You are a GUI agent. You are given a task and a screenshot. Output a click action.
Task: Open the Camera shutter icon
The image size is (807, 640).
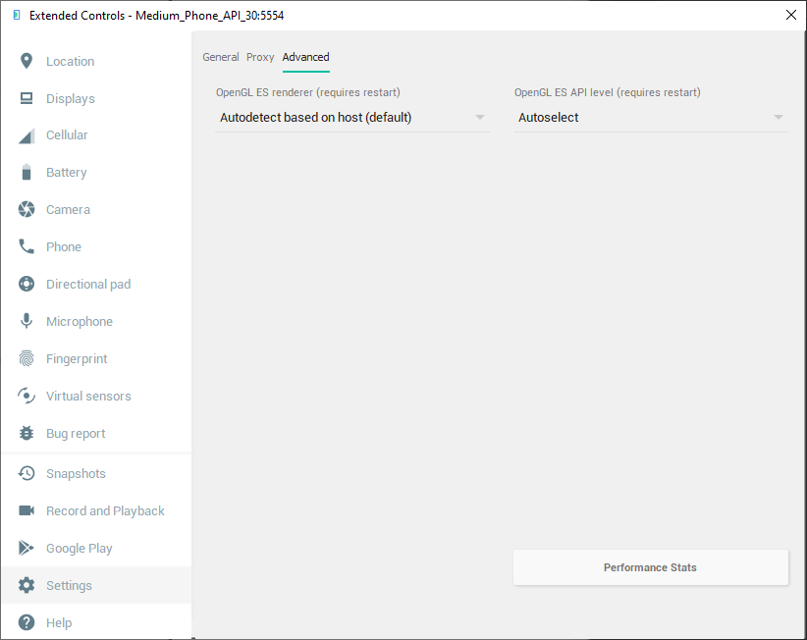27,209
